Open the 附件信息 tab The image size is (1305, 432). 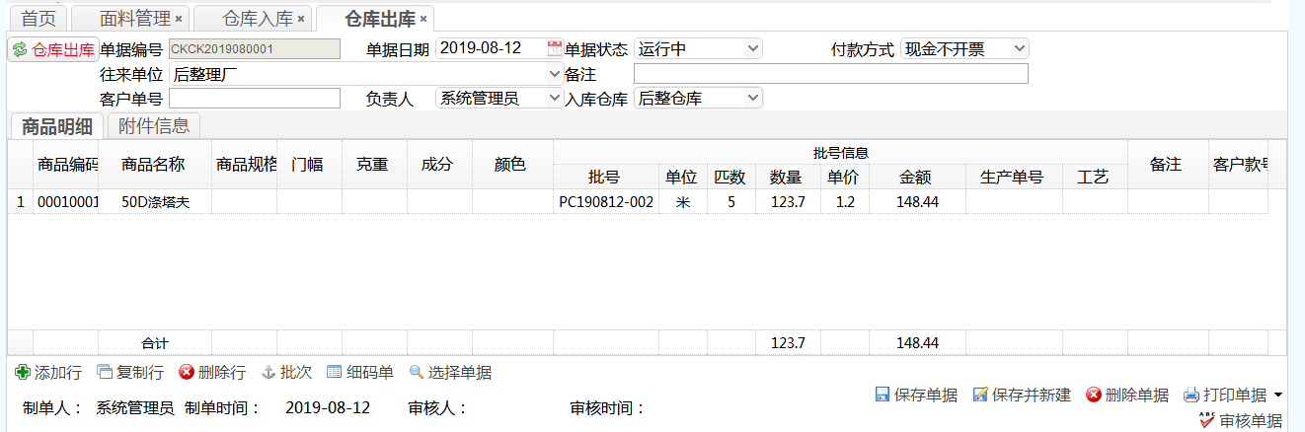coord(154,125)
